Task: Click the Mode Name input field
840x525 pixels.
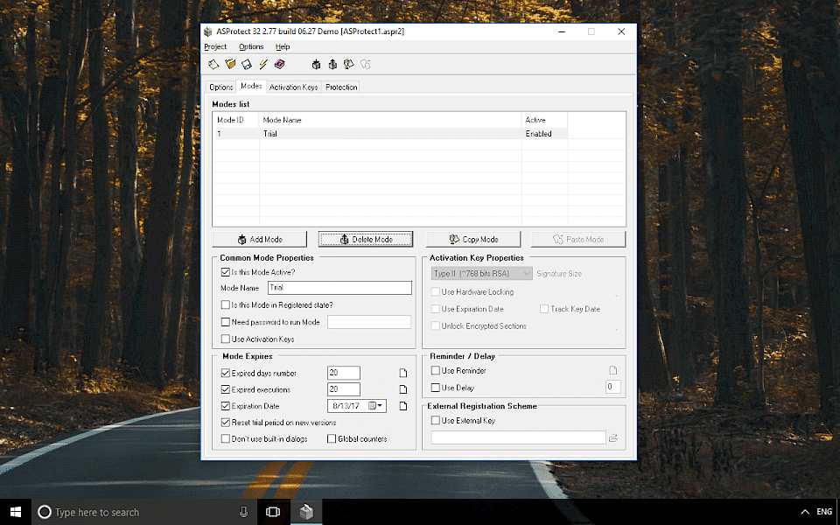Action: tap(339, 288)
